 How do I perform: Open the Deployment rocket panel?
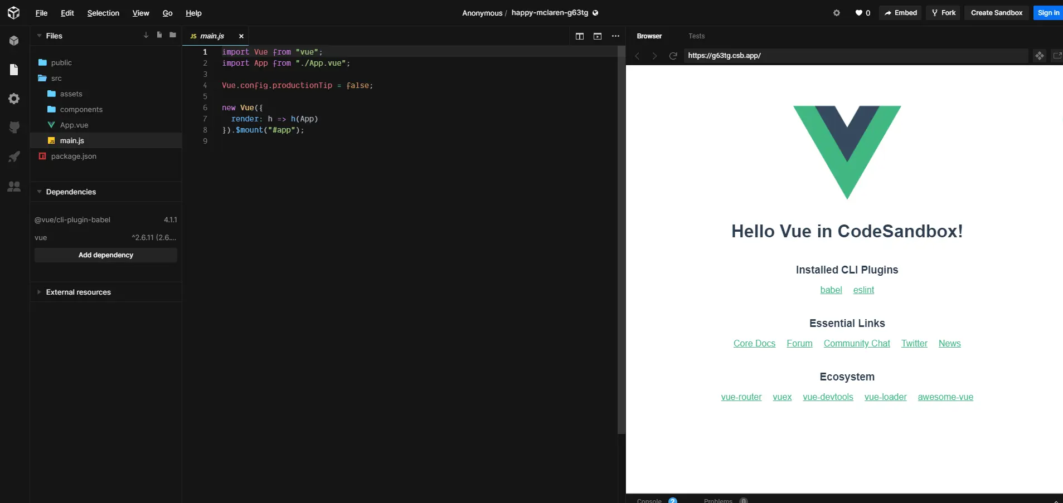(x=14, y=157)
